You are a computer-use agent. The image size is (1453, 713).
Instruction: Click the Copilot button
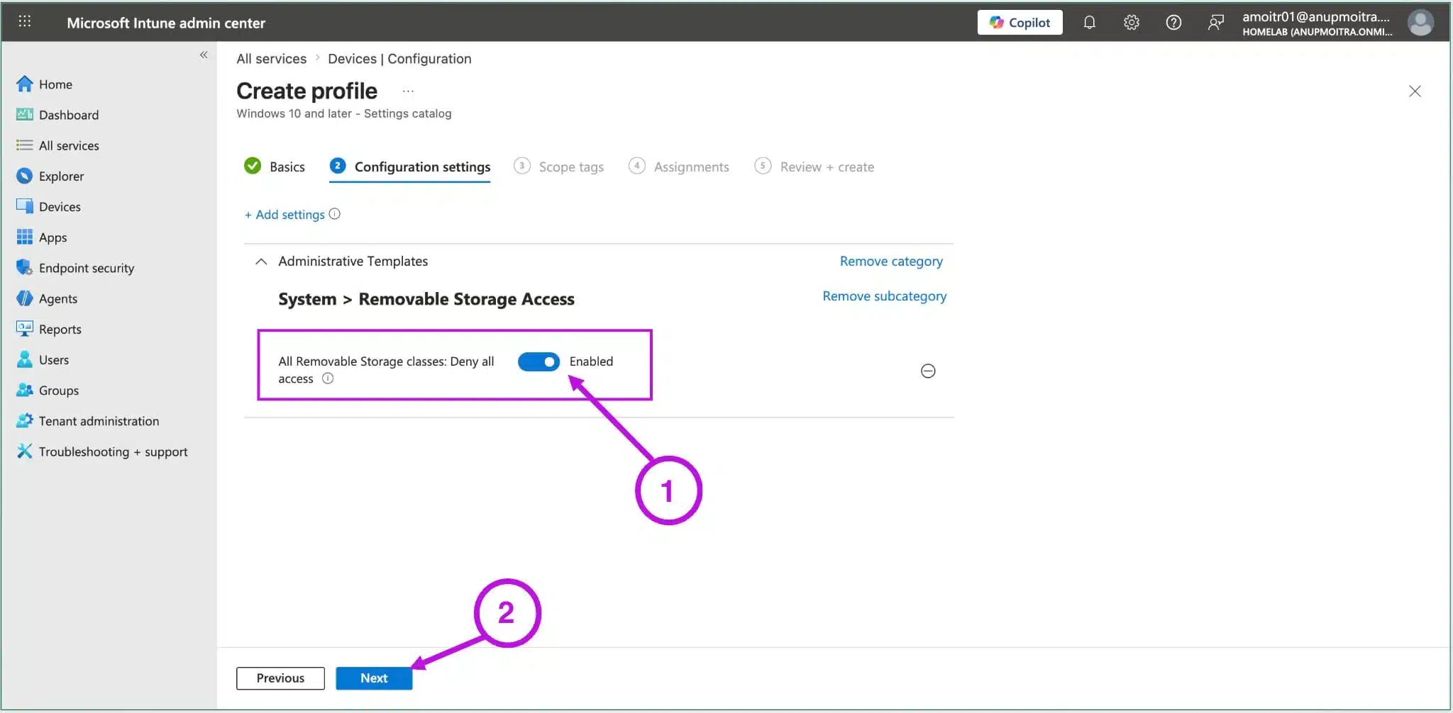(x=1020, y=23)
